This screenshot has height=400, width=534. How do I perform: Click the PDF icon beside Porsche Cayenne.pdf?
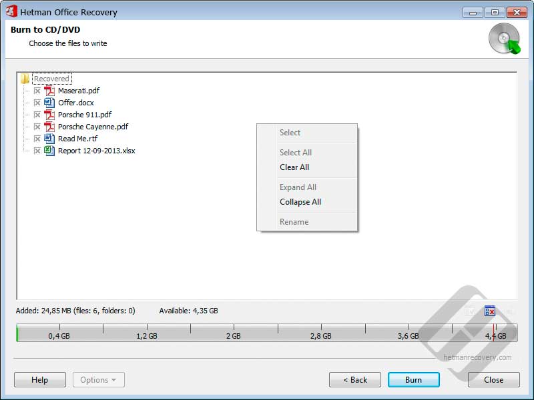[49, 127]
